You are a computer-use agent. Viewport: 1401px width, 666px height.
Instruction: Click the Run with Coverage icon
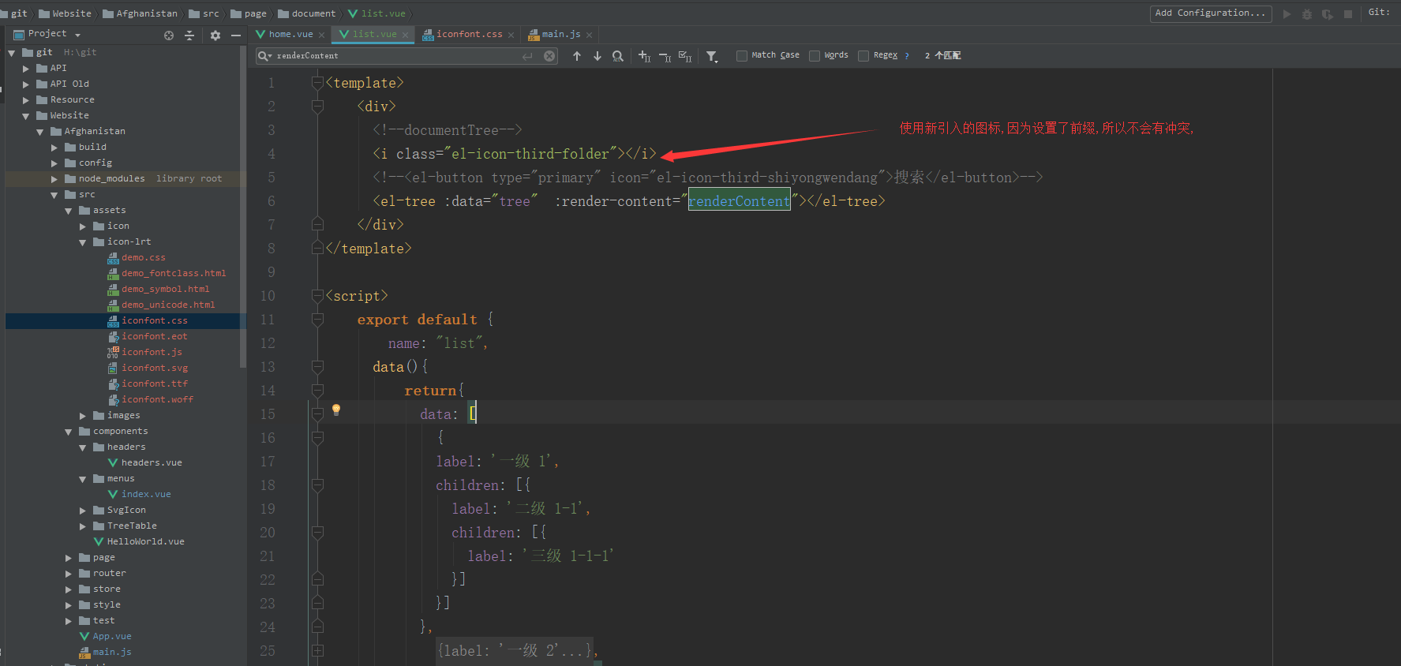coord(1328,14)
